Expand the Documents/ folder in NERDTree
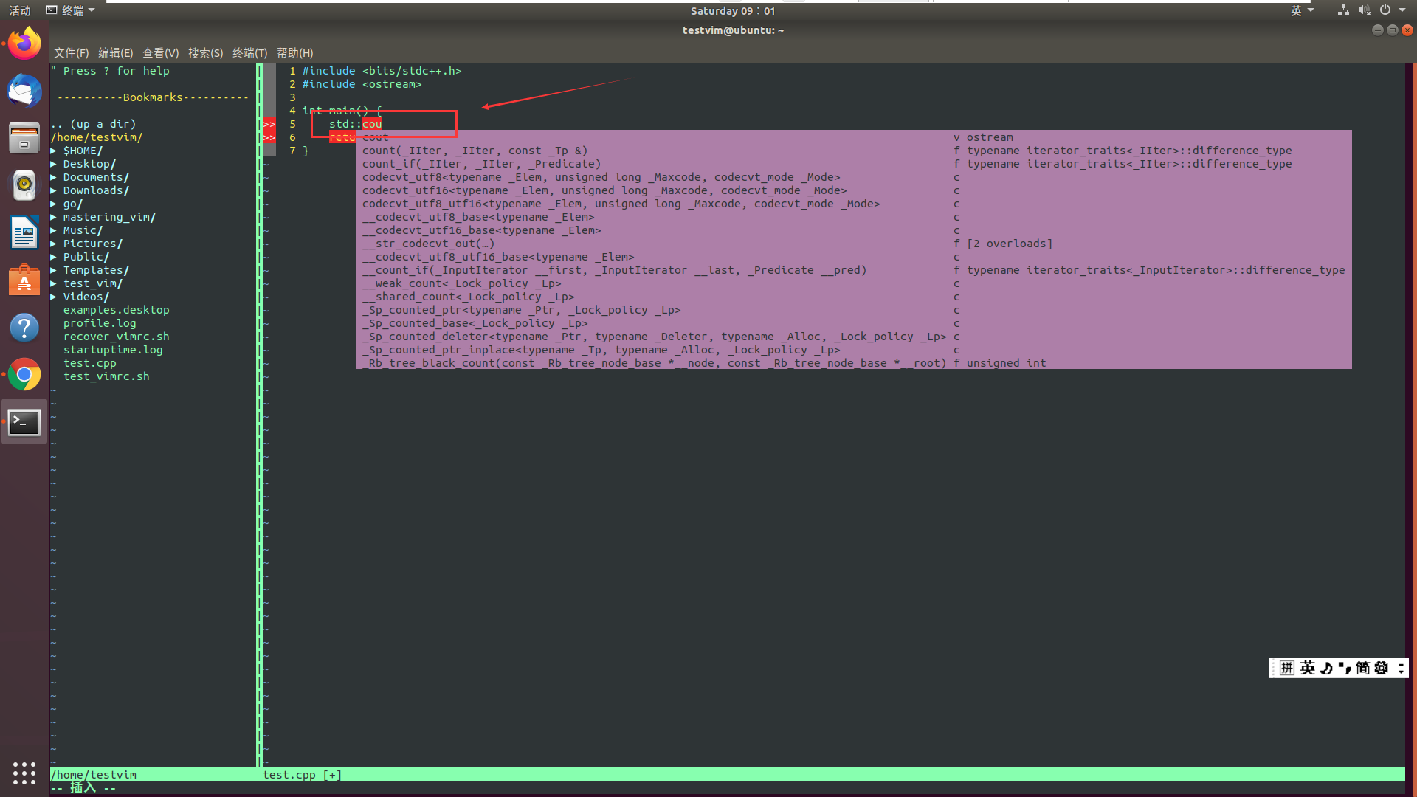Viewport: 1417px width, 797px height. click(x=97, y=176)
